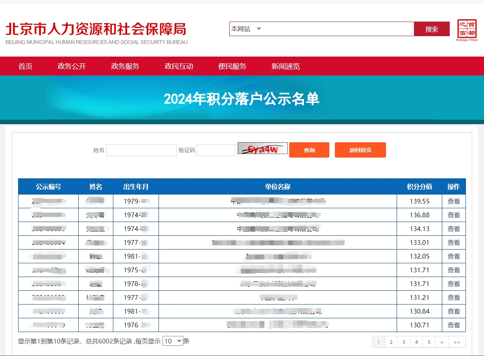Viewport: 484px width, 356px height.
Task: Click the Beijing-China capital window logo
Action: (467, 30)
